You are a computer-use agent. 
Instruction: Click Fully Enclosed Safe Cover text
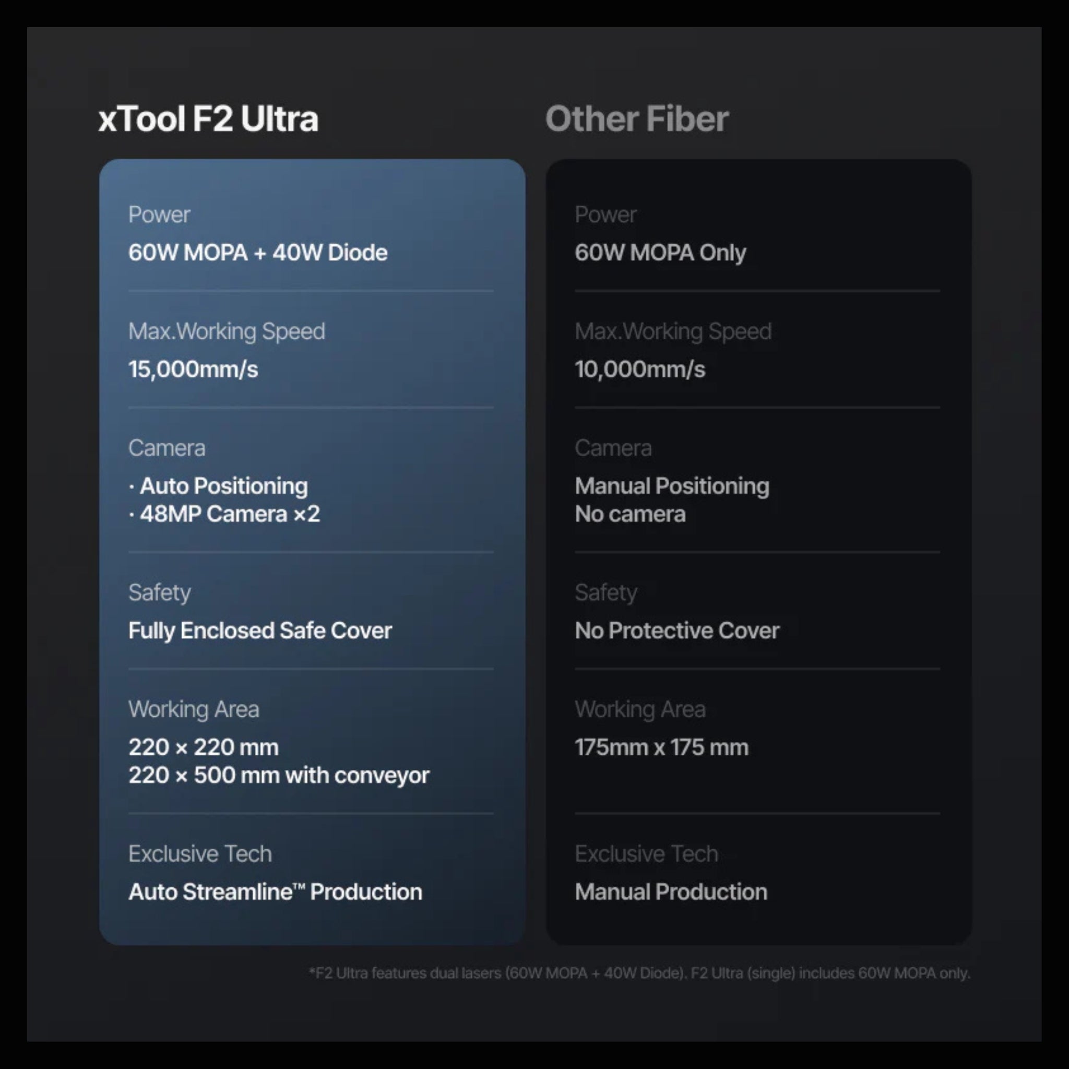point(260,631)
